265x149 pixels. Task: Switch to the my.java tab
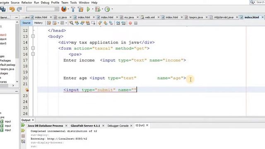pyautogui.click(x=129, y=17)
